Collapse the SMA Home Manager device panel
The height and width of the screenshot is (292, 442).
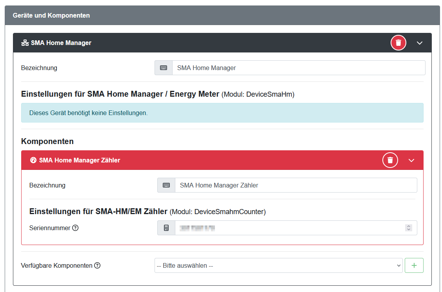(420, 43)
